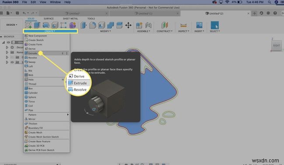Open the MODIFY dropdown
The height and width of the screenshot is (165, 284).
pos(105,31)
